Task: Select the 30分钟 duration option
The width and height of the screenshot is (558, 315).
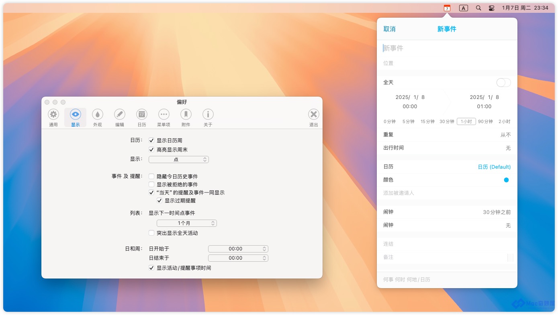Action: point(447,121)
